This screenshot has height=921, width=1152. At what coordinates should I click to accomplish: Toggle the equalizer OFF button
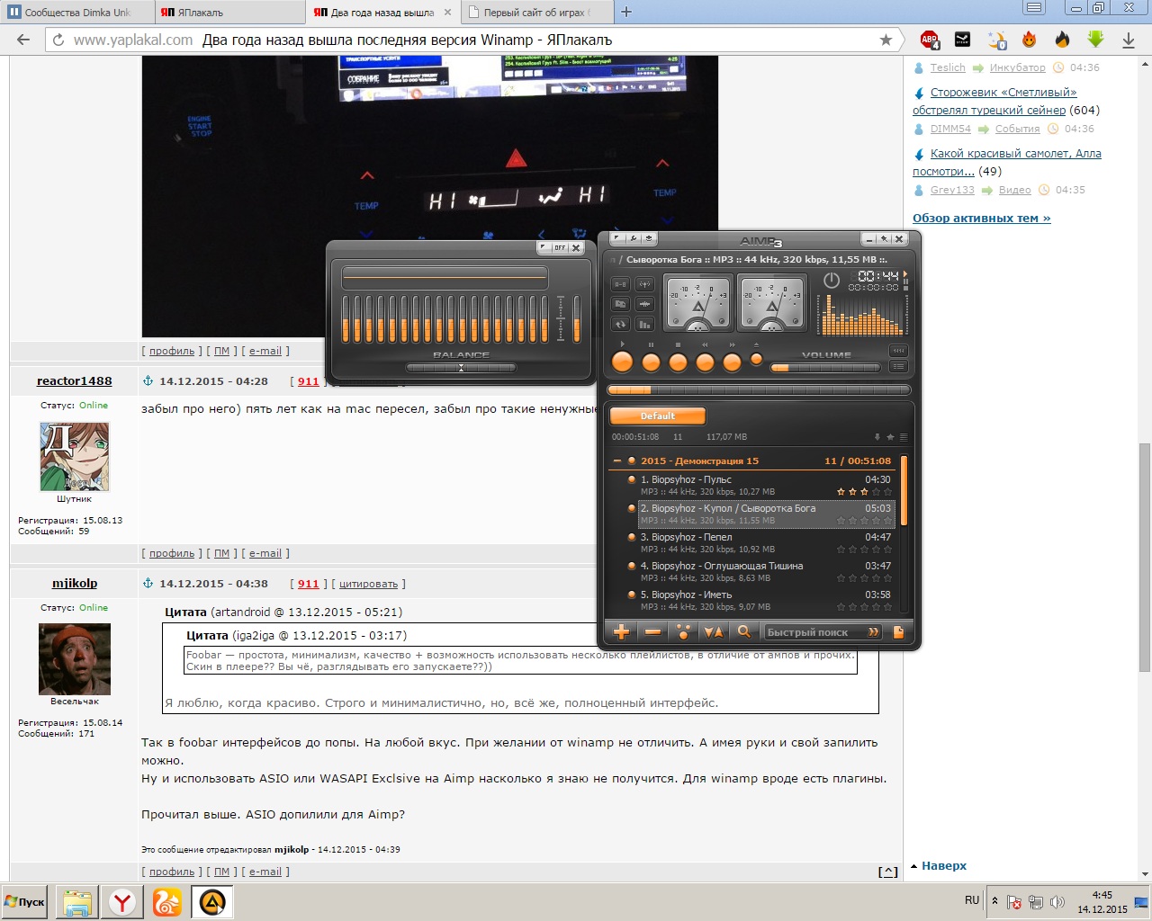click(560, 247)
